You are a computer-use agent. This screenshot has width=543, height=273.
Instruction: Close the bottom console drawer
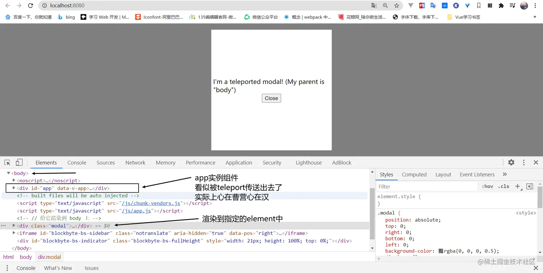pyautogui.click(x=536, y=268)
